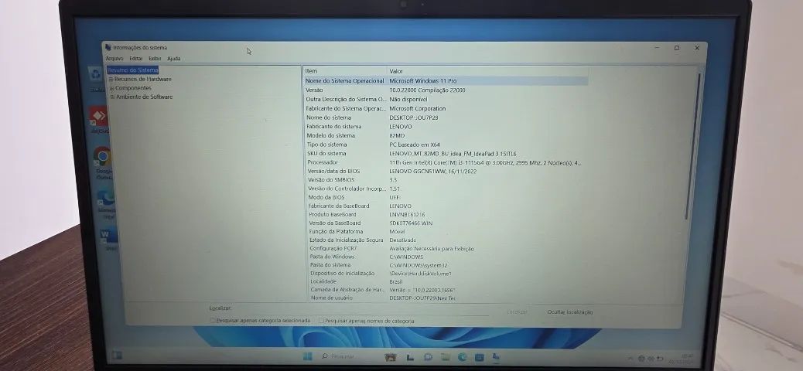Viewport: 803px width, 371px height.
Task: Select the Nome do sistema row
Action: coord(446,117)
